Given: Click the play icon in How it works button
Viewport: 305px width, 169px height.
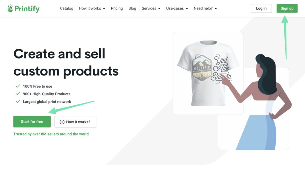Looking at the screenshot, I should (x=62, y=122).
